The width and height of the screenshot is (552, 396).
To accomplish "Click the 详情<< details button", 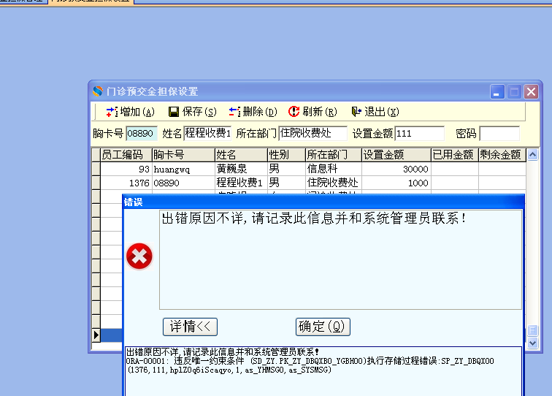I will click(x=190, y=327).
